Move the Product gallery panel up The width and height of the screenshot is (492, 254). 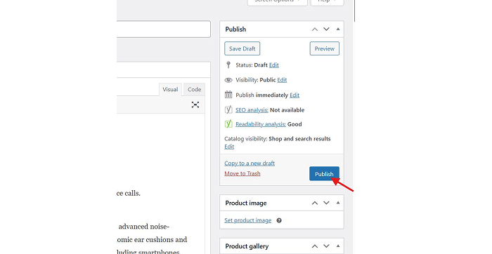pos(315,246)
